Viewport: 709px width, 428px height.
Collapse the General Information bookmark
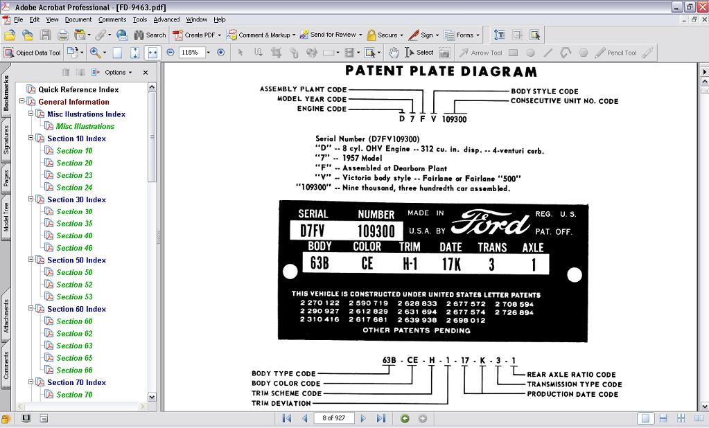pos(22,102)
